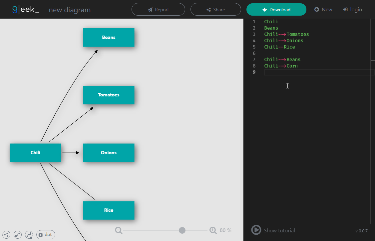The width and height of the screenshot is (375, 241).
Task: Click the Report paper plane icon
Action: 150,9
